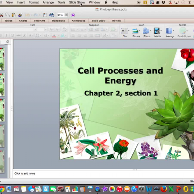194x194 pixels.
Task: Open the Help menu
Action: coord(115,2)
